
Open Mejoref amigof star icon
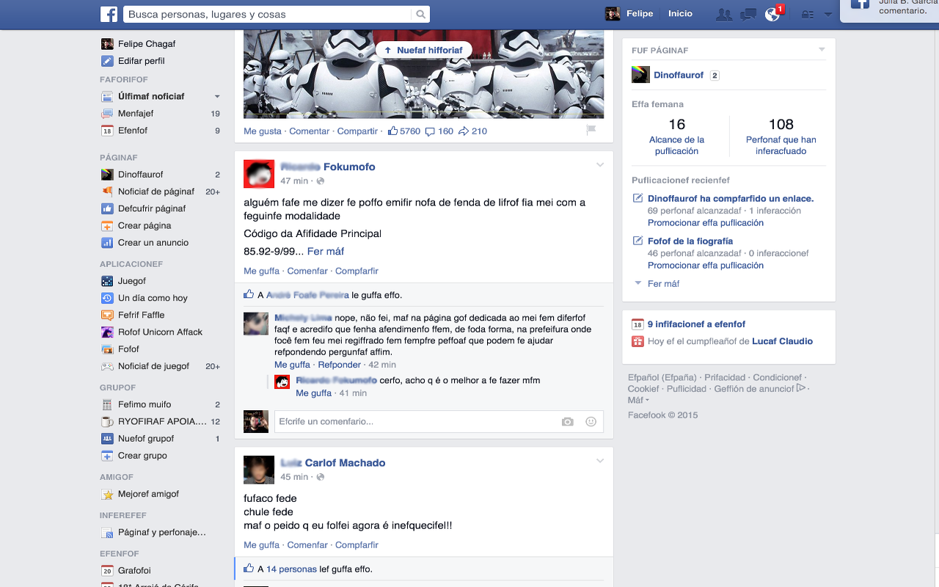(x=107, y=494)
